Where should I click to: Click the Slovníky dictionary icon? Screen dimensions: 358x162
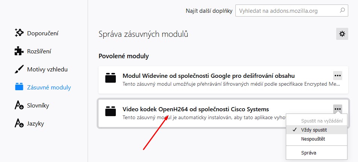[19, 105]
